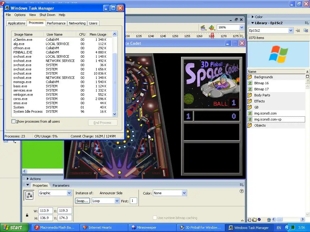Click the library item Properties info icon
The width and height of the screenshot is (310, 232).
click(259, 219)
